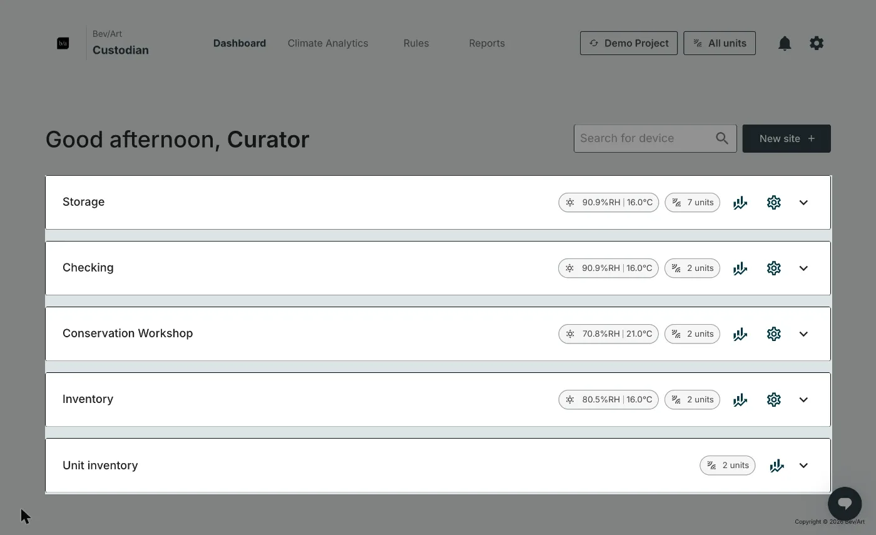Open settings gear for Inventory site
Viewport: 876px width, 535px height.
(x=774, y=400)
